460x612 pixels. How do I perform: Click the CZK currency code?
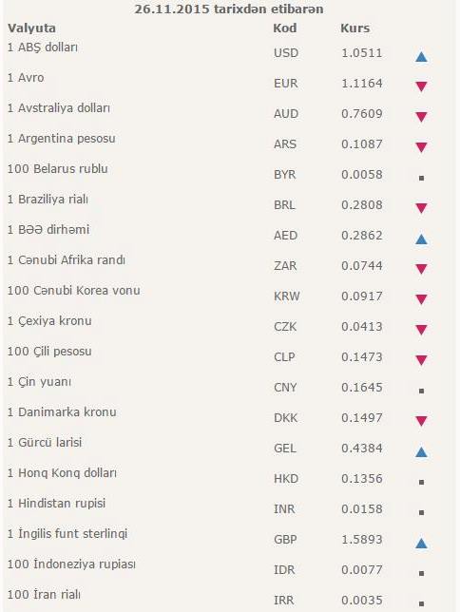[x=285, y=327]
